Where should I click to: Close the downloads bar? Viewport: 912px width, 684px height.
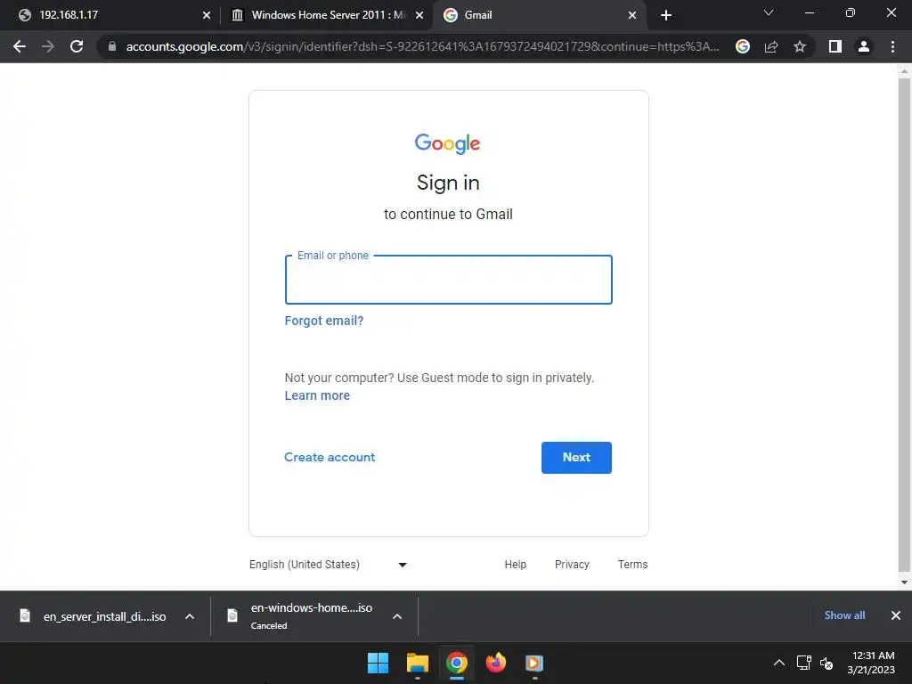pos(896,615)
